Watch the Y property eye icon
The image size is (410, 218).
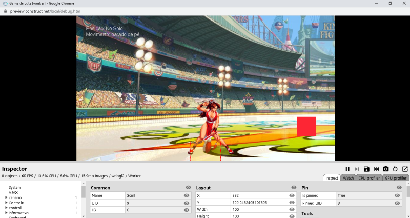pyautogui.click(x=292, y=203)
